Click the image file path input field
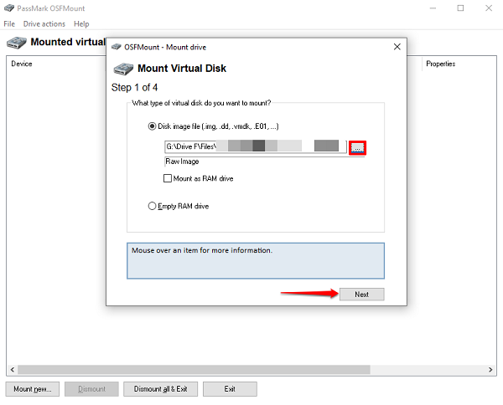The image size is (503, 405). pos(256,146)
